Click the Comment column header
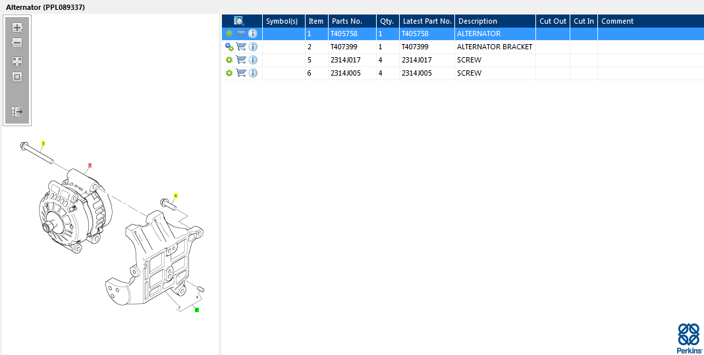This screenshot has height=355, width=704. [x=651, y=21]
